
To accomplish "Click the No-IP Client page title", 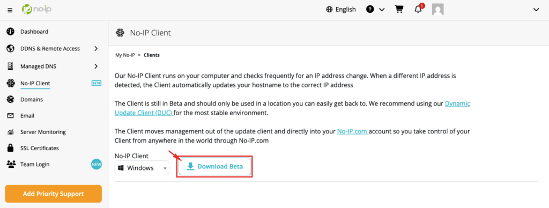I will [150, 33].
